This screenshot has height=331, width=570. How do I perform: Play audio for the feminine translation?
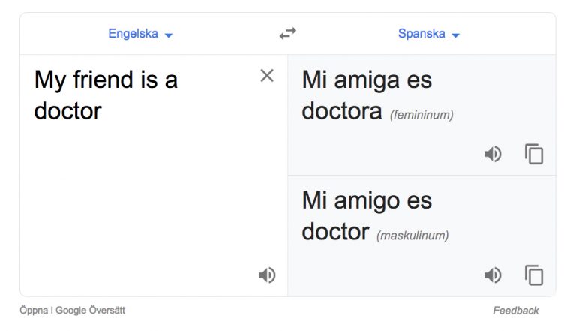493,155
